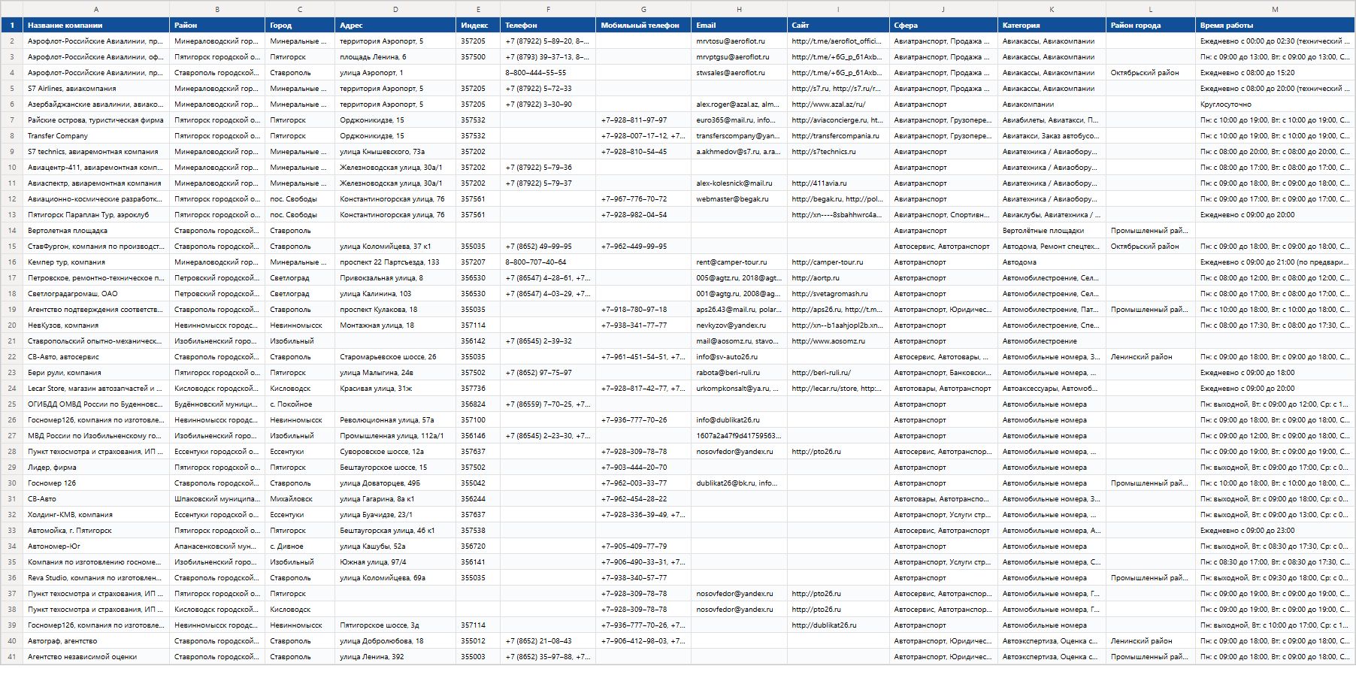Select the 'Вертолетная площадка' company cell
The width and height of the screenshot is (1356, 678).
point(96,231)
